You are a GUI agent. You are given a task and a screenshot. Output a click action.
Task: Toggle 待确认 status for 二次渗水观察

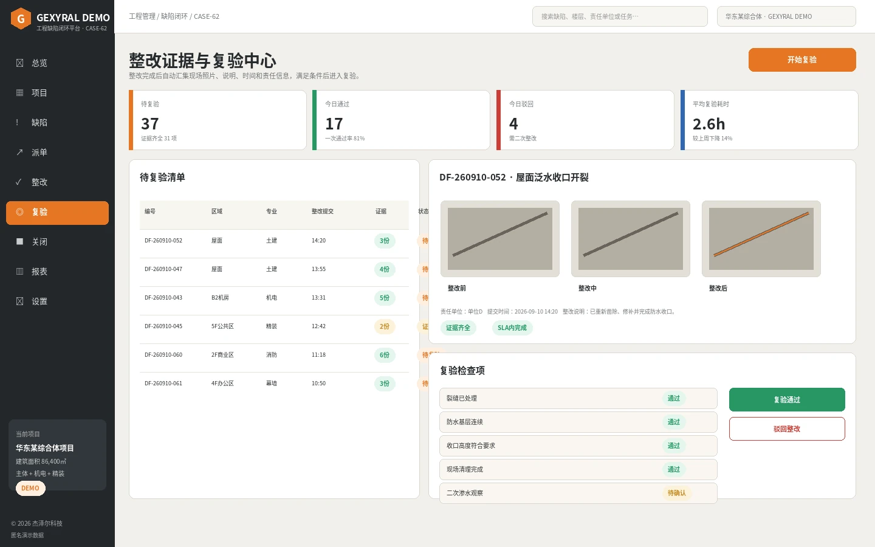[677, 493]
